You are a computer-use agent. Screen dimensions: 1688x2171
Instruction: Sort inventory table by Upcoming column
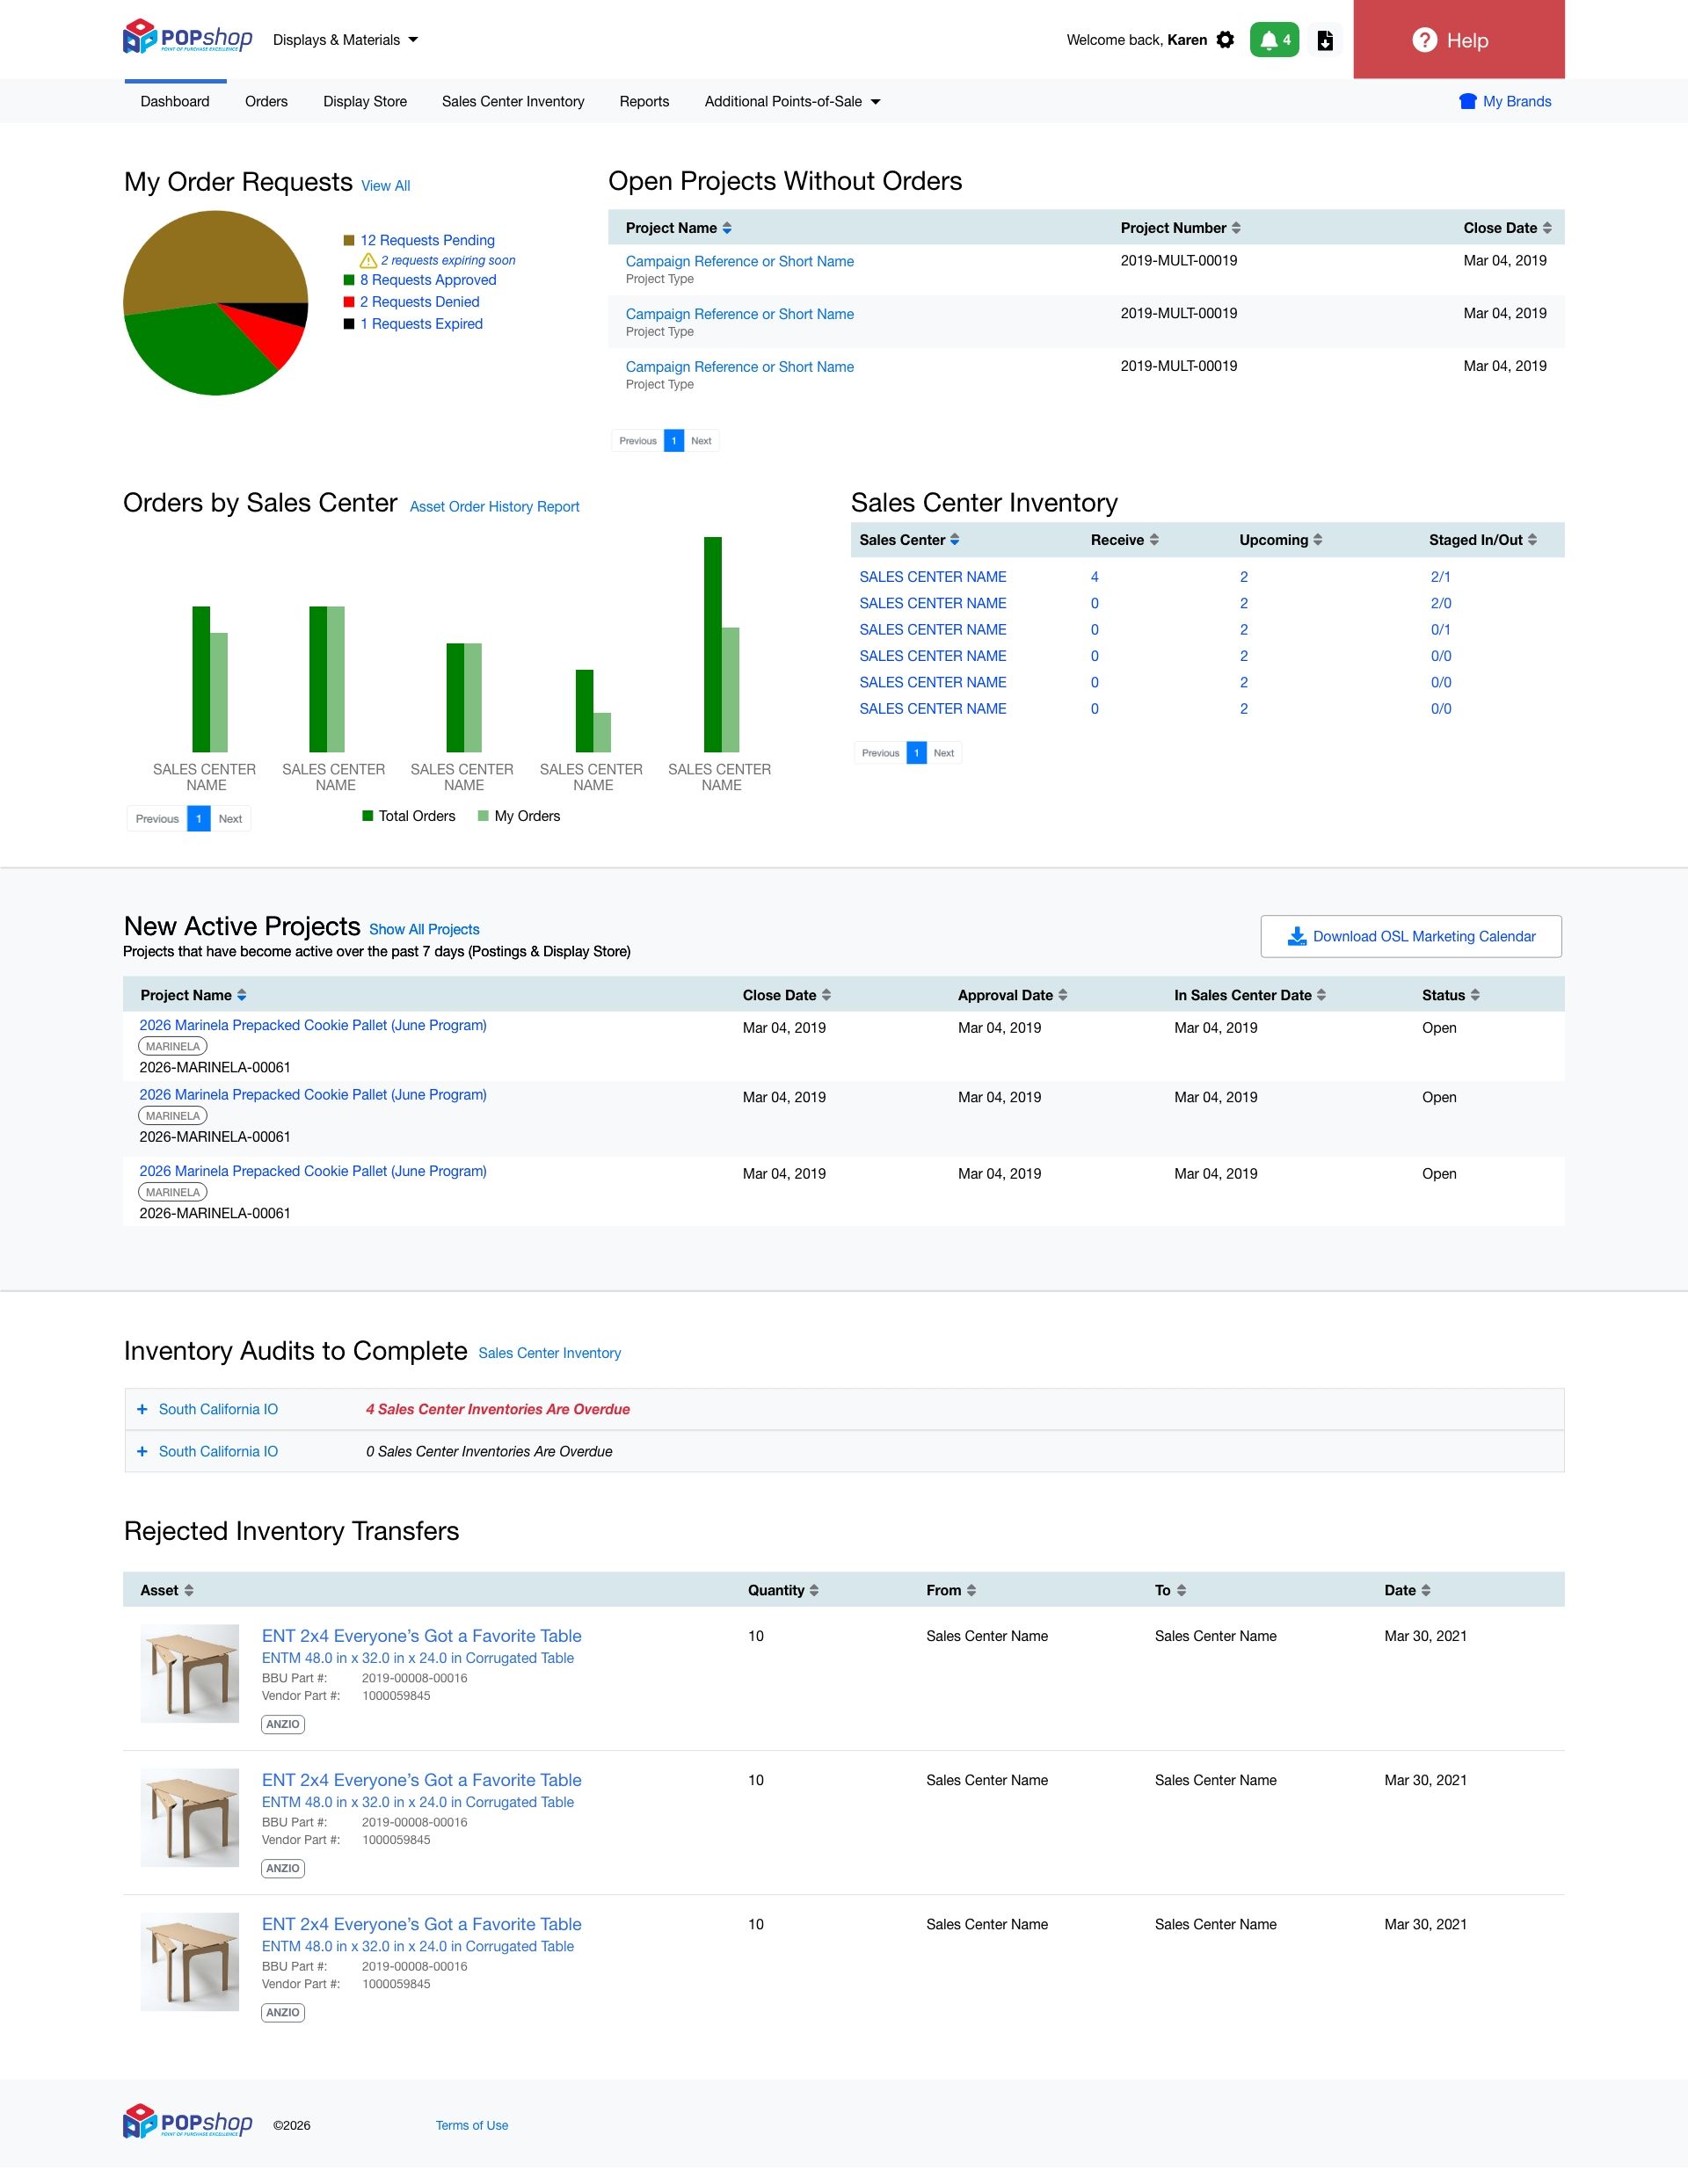click(1317, 540)
